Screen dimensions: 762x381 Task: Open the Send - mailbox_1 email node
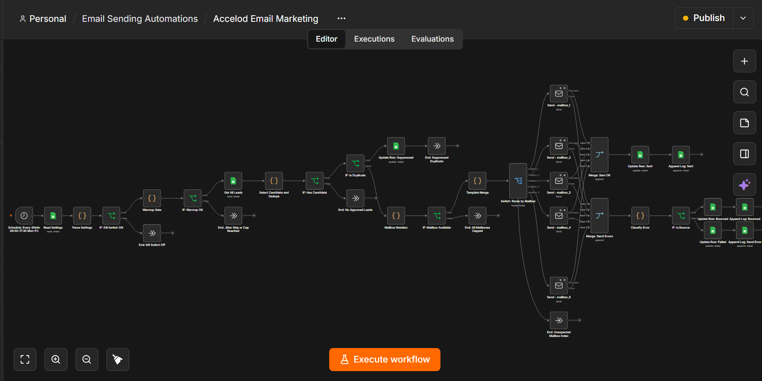559,93
